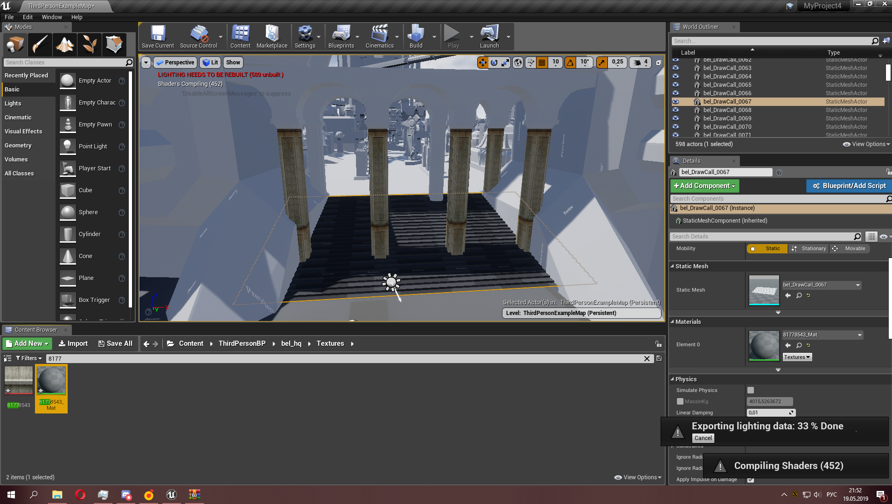Select Landscape mode icon
The image size is (892, 504).
coord(65,45)
